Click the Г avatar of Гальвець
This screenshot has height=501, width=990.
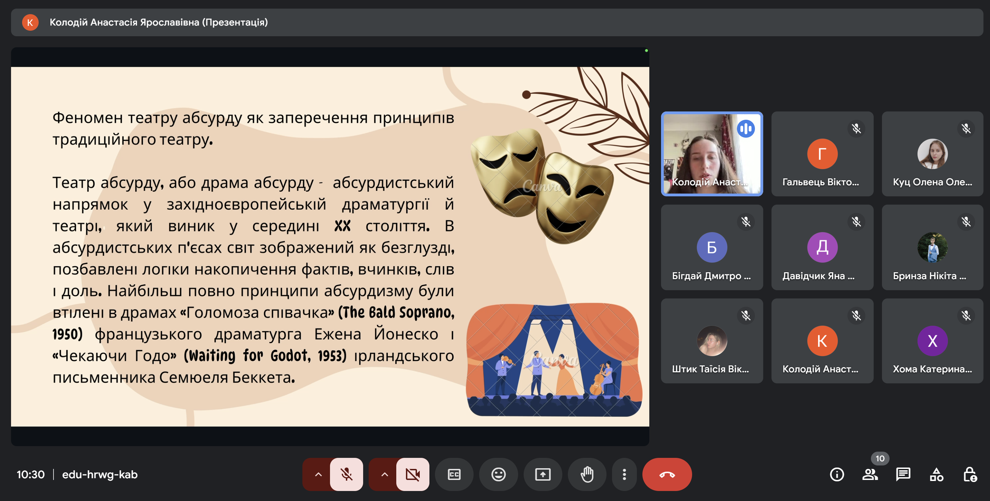(822, 154)
